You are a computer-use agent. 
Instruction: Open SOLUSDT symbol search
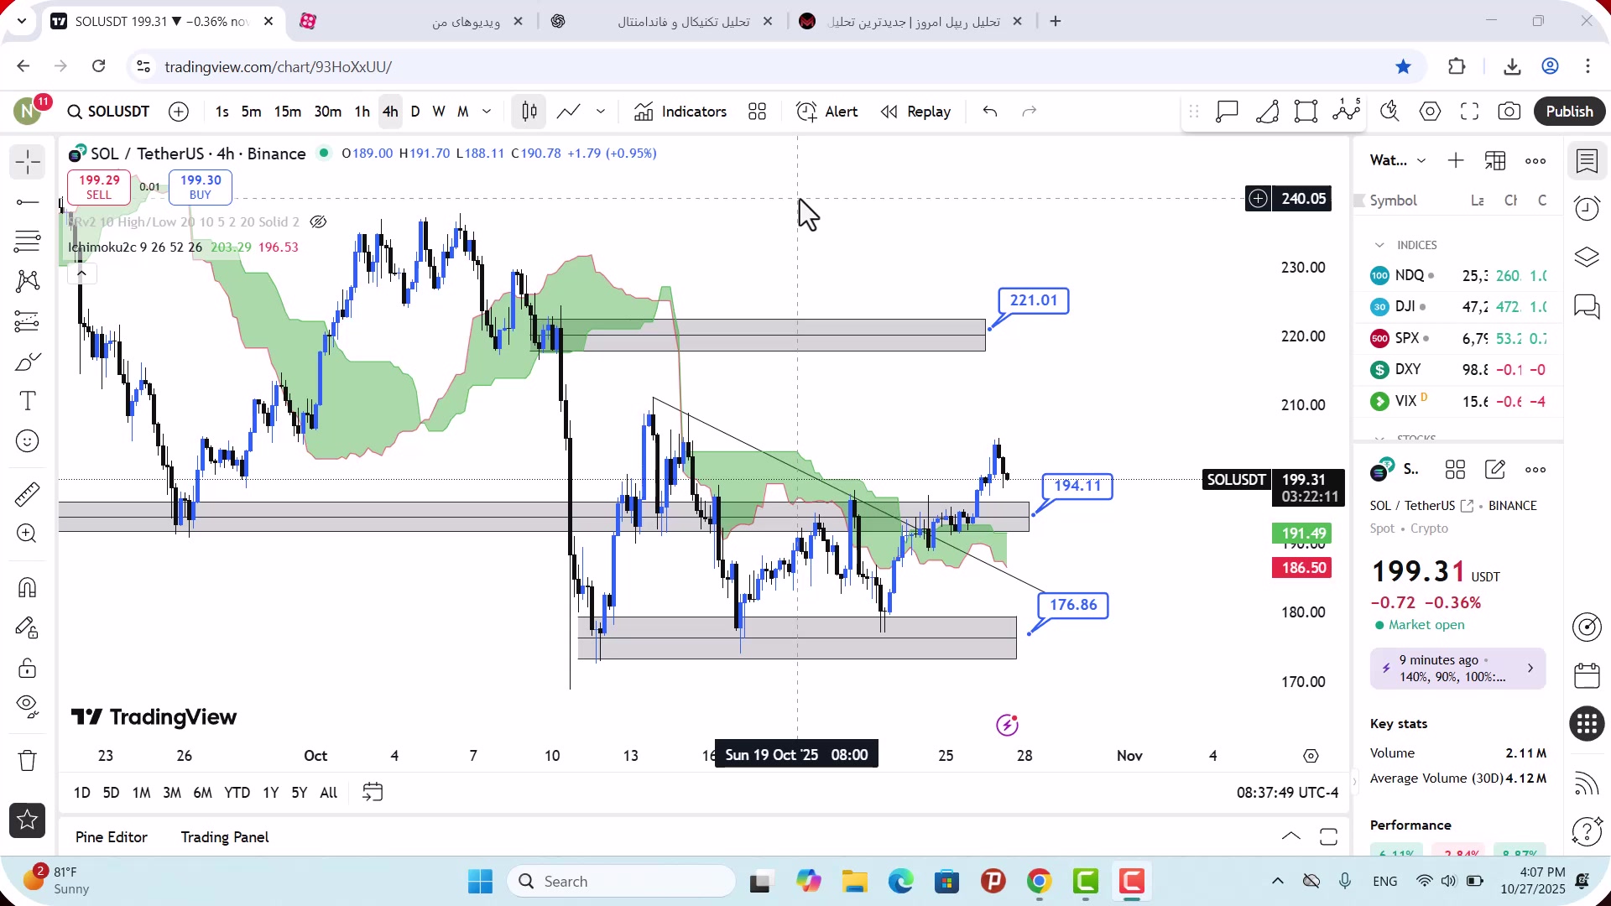pos(109,112)
